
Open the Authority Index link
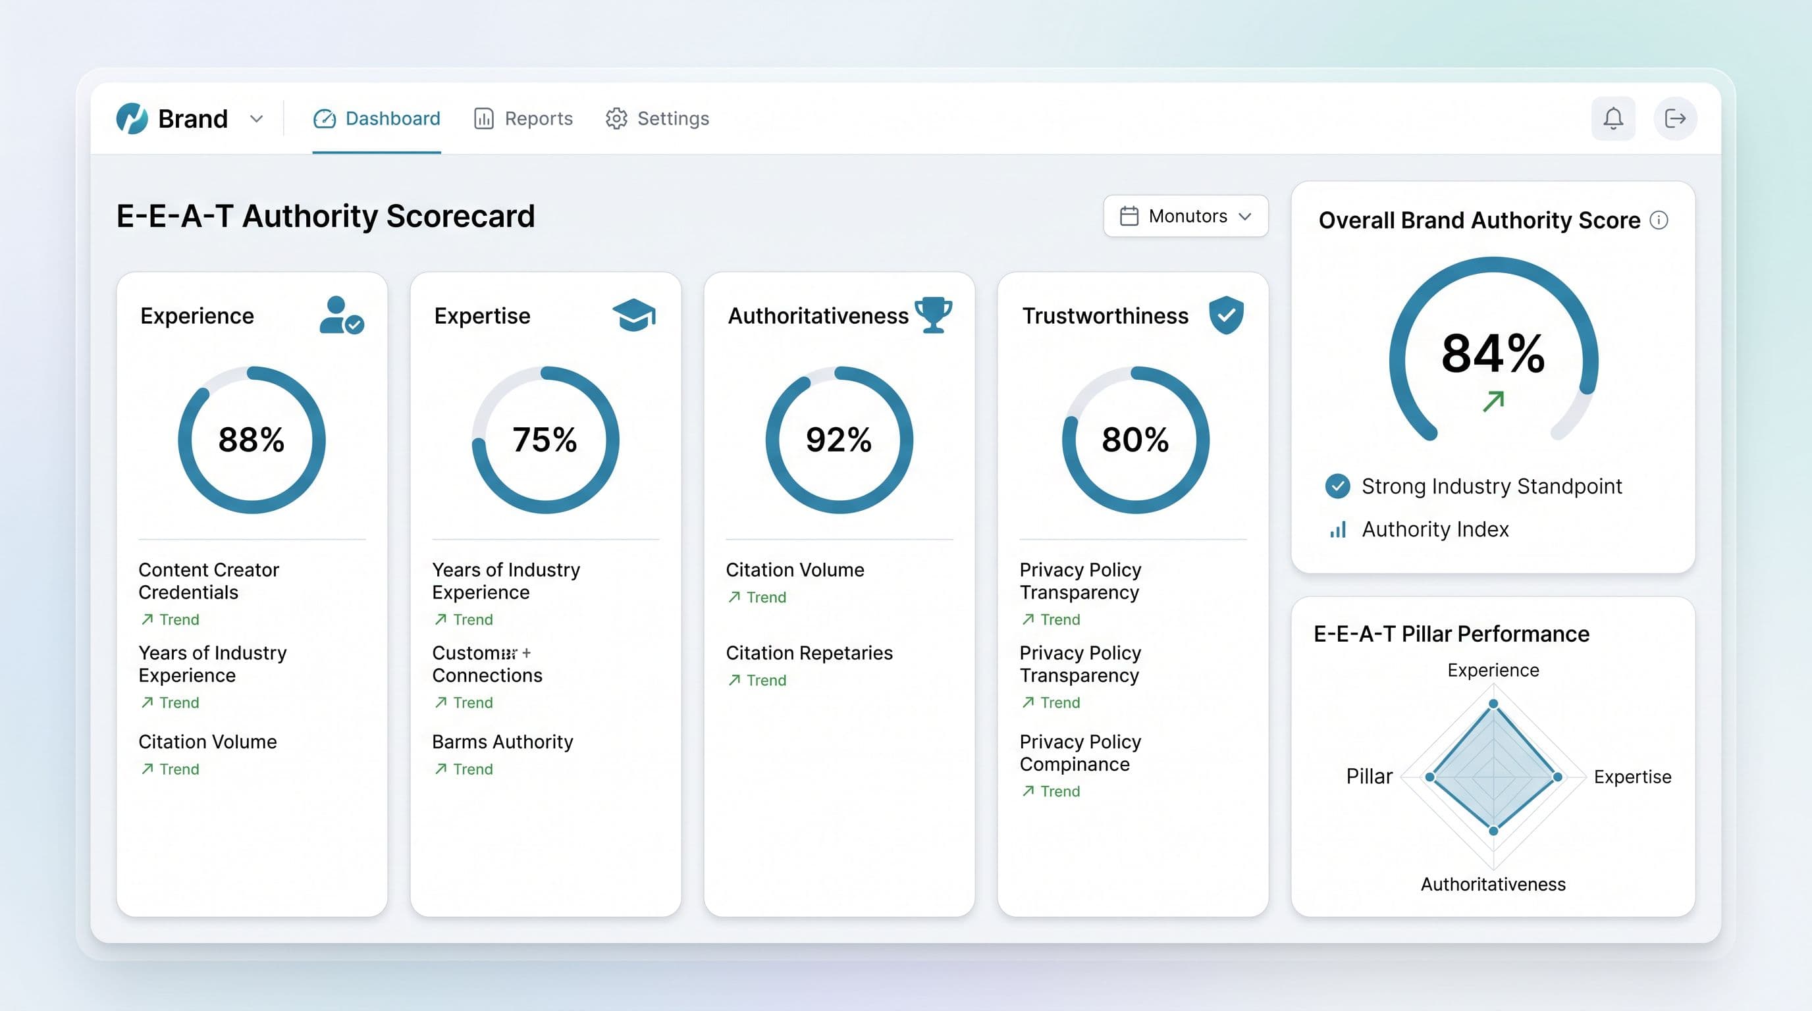point(1435,529)
